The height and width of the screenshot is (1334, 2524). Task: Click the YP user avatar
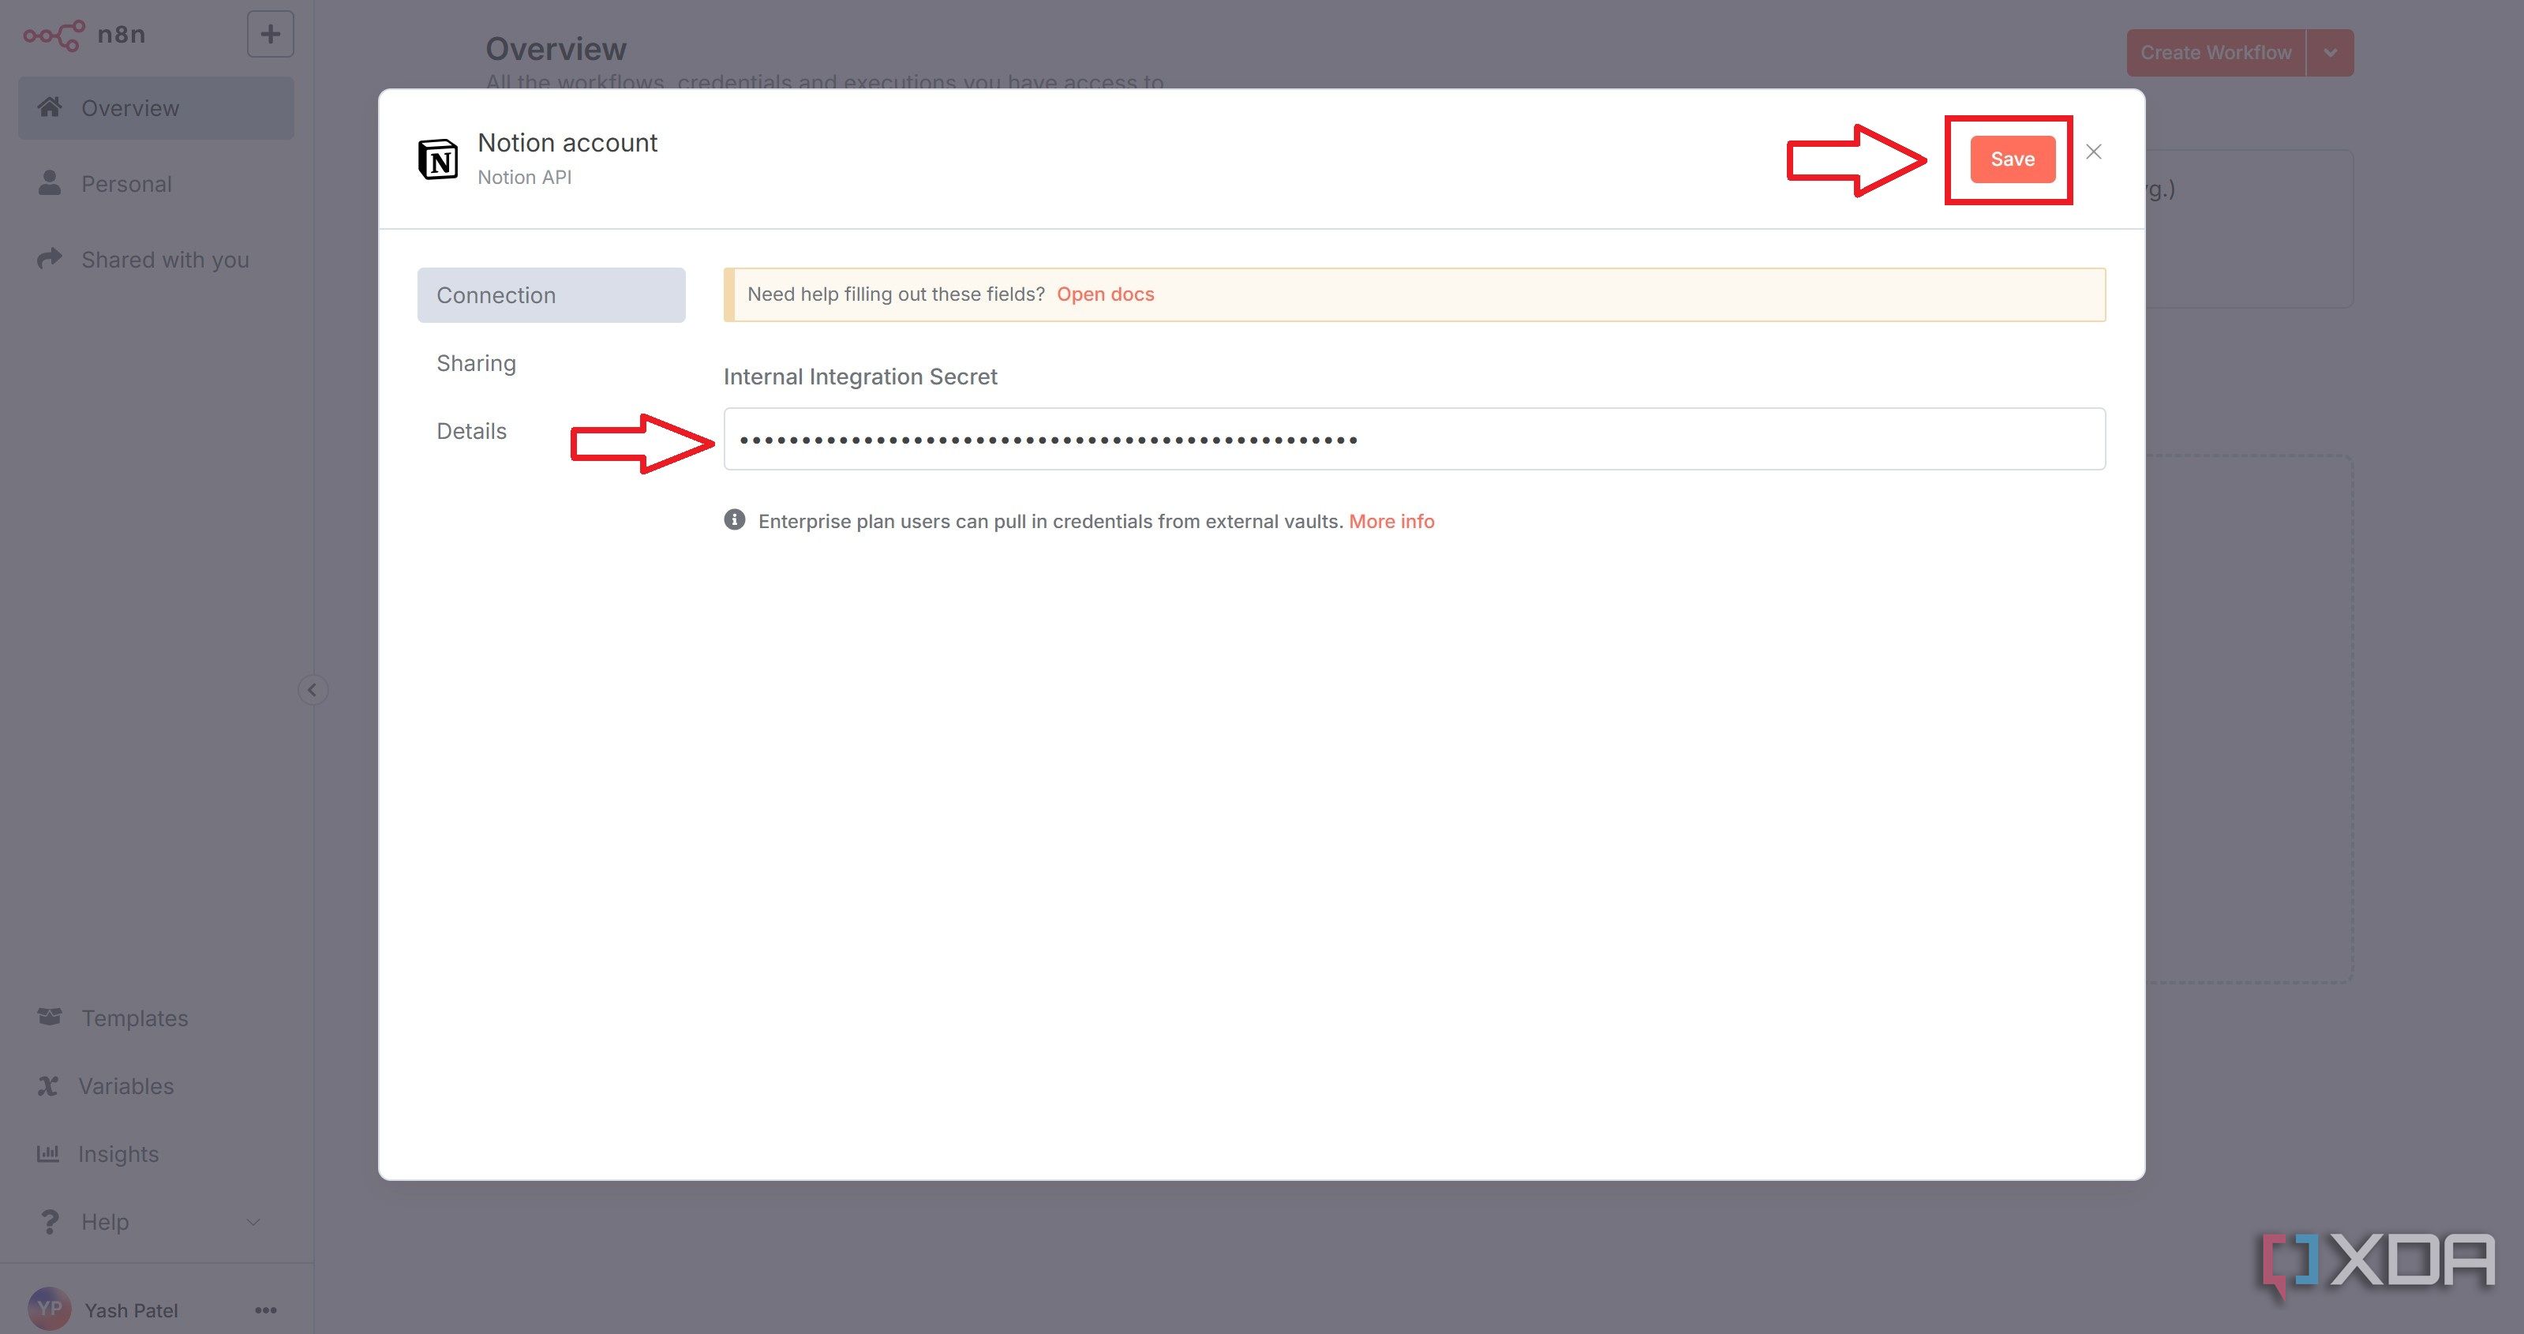coord(49,1309)
